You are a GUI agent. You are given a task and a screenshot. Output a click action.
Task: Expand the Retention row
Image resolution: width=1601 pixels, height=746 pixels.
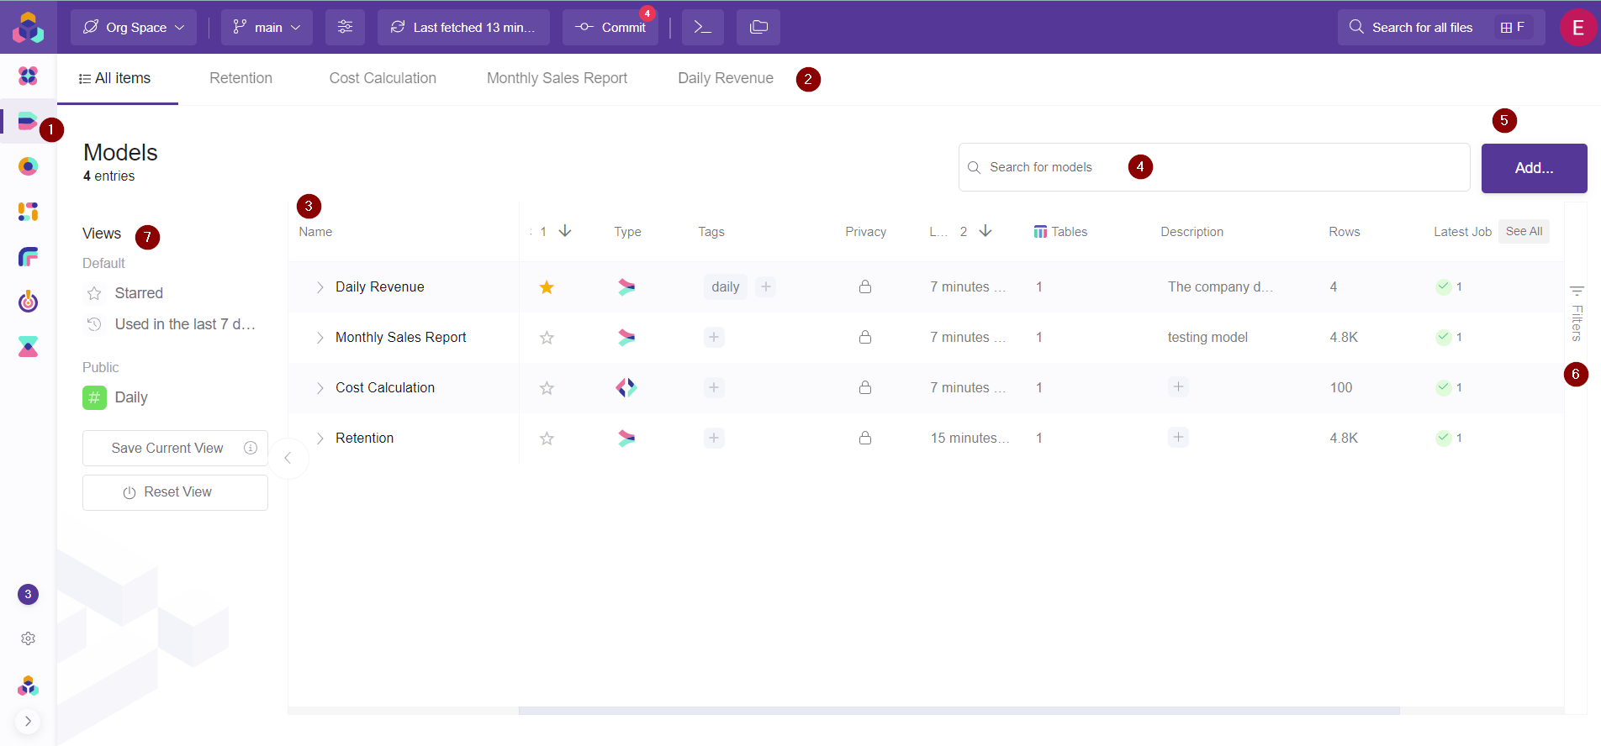coord(320,439)
